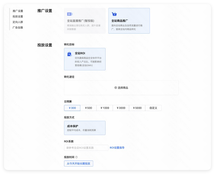Click the 转化目标 label
Image resolution: width=215 pixels, height=174 pixels.
click(x=69, y=44)
